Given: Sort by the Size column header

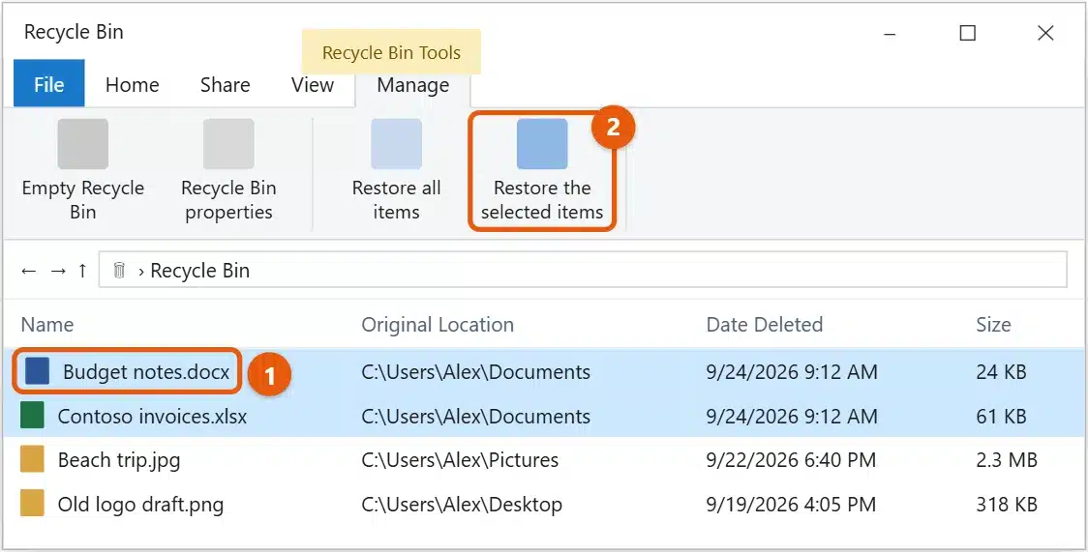Looking at the screenshot, I should click(x=993, y=324).
